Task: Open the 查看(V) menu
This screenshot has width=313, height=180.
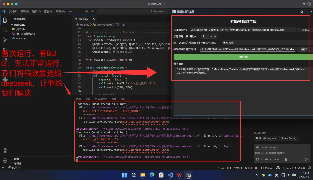Action: point(48,11)
